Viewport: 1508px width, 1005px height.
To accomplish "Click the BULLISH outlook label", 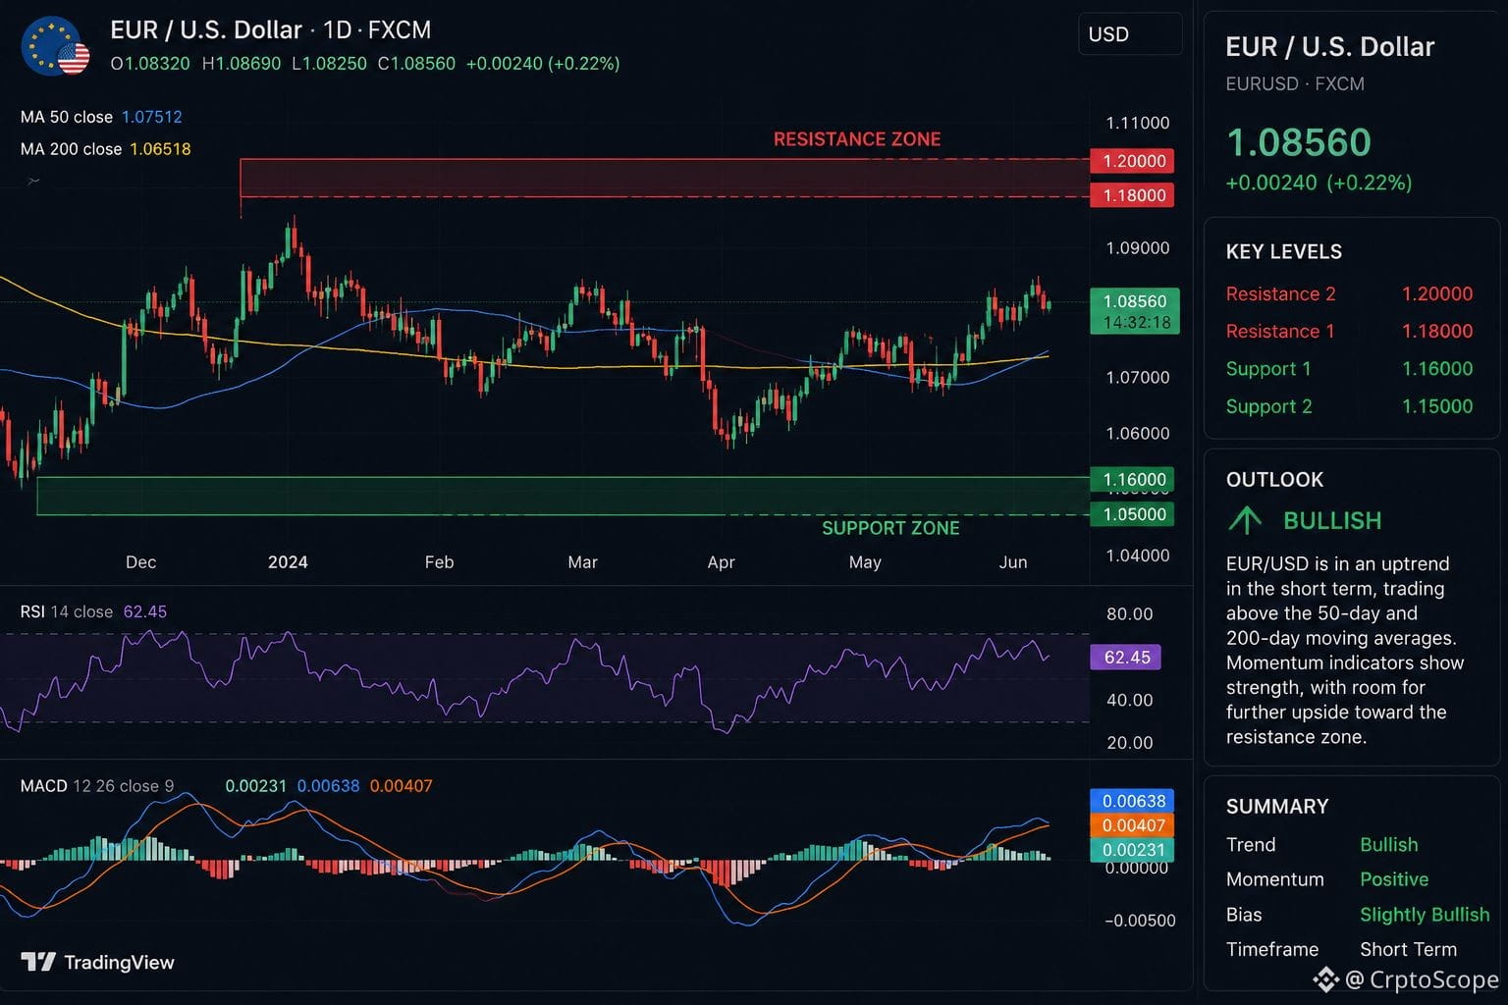I will point(1332,520).
